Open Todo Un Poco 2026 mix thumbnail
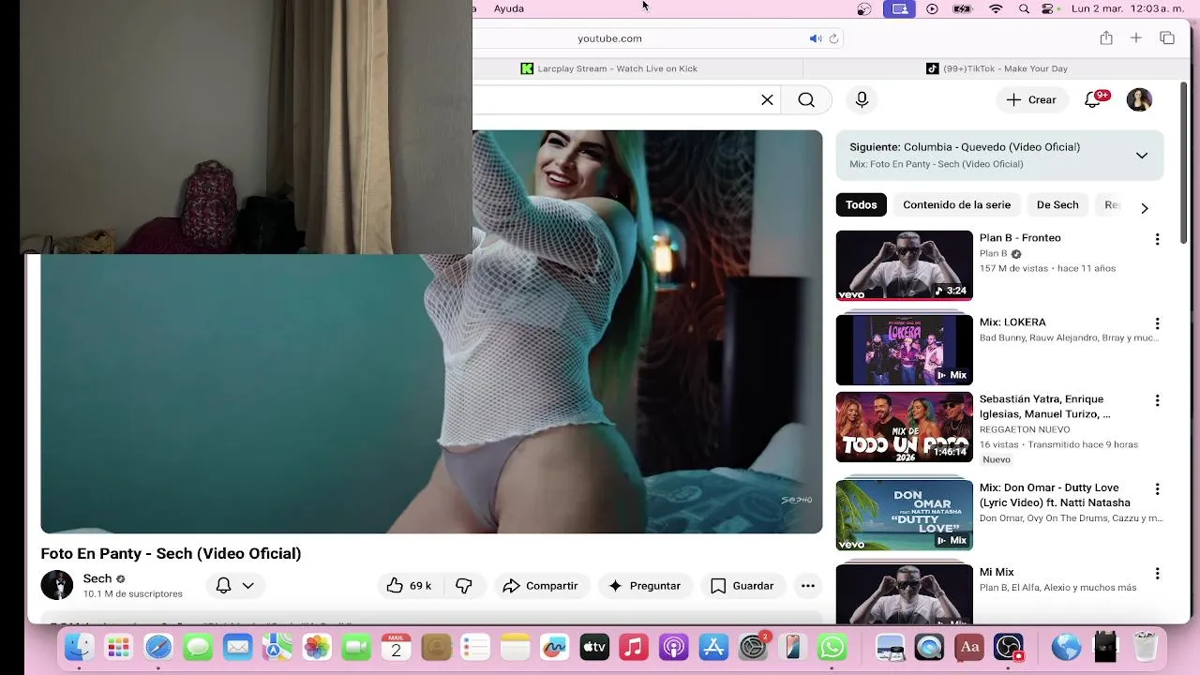1200x675 pixels. [904, 427]
